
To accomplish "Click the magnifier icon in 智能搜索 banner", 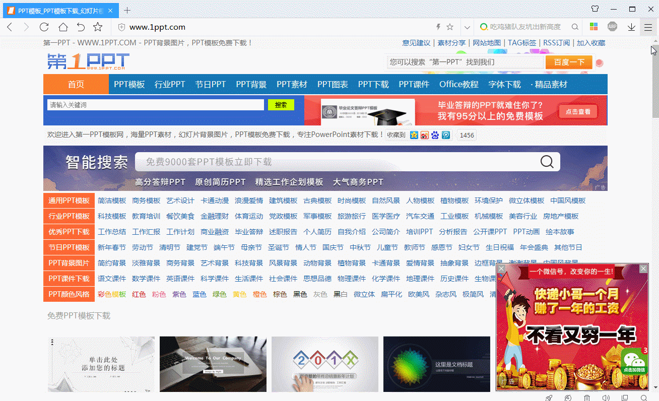I will tap(547, 162).
